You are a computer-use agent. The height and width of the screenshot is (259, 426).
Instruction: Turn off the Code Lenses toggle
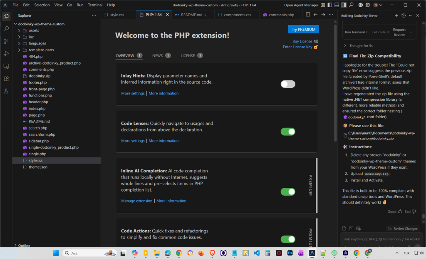tap(288, 131)
